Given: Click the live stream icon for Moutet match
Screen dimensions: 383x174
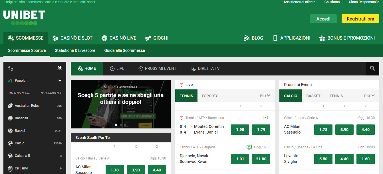Looking at the screenshot, I should click(265, 118).
